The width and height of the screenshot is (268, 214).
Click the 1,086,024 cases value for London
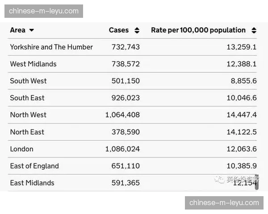tap(122, 149)
